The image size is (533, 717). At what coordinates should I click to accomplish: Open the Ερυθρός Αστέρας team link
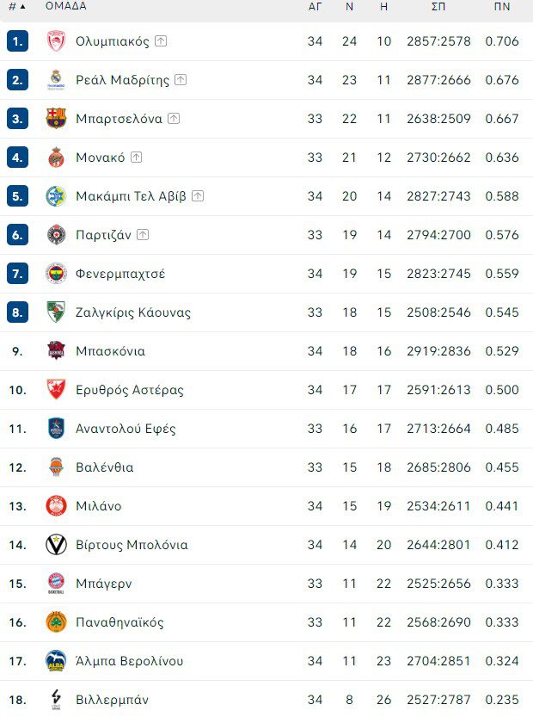click(x=130, y=390)
